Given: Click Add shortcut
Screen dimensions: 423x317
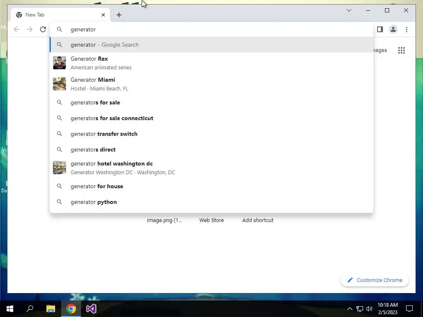Looking at the screenshot, I should point(258,220).
